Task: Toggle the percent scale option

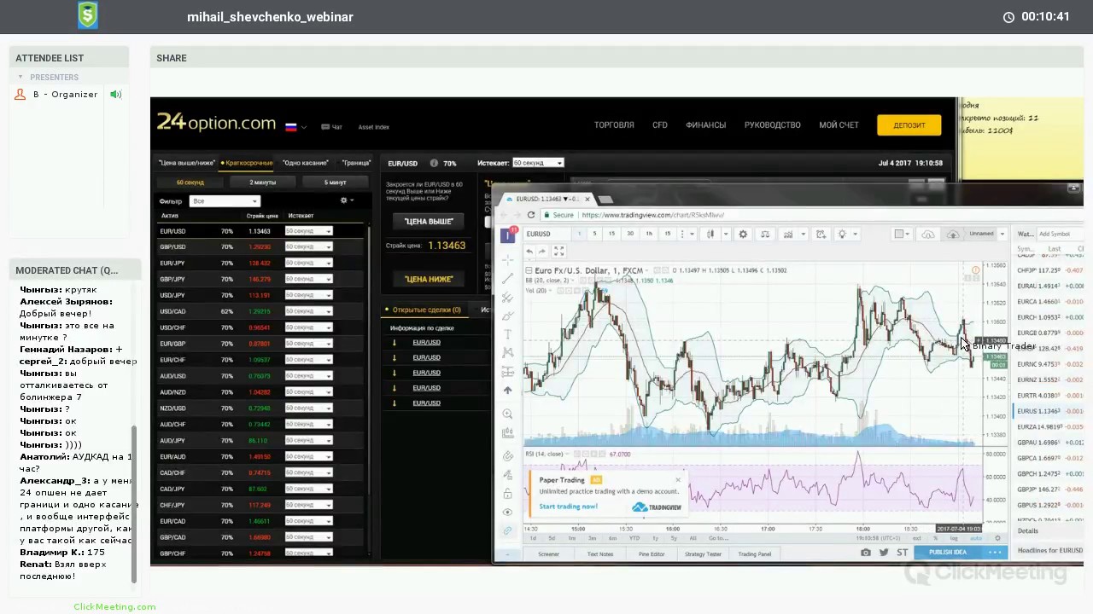Action: coord(935,538)
